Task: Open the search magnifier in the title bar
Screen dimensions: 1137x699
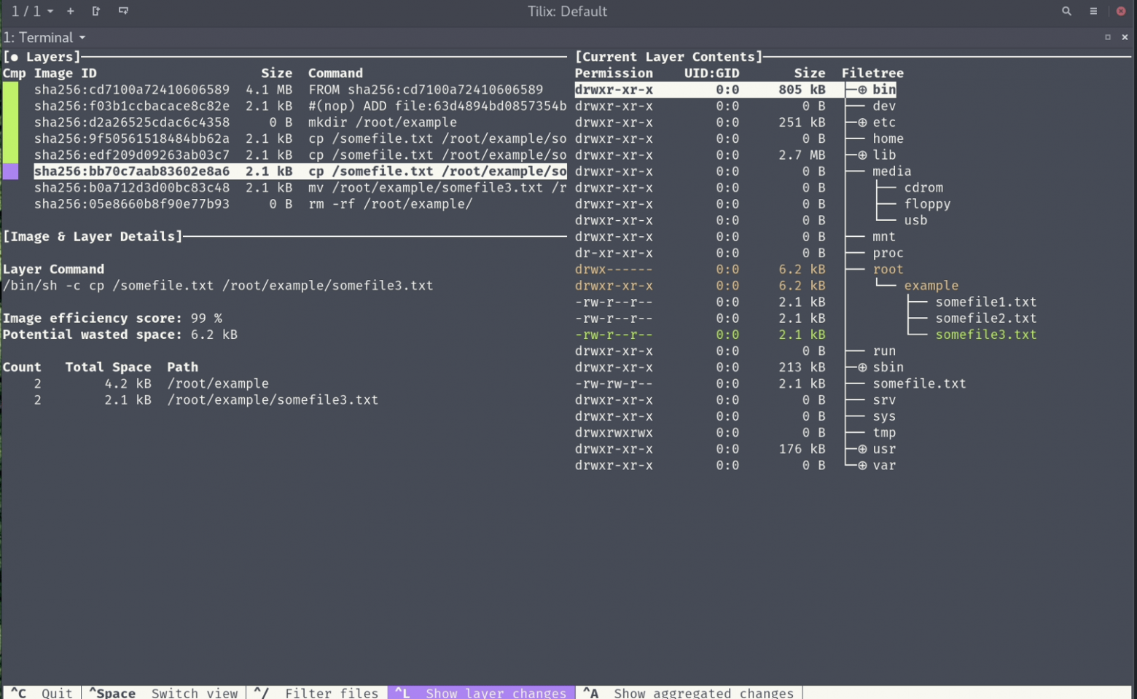Action: [1066, 11]
